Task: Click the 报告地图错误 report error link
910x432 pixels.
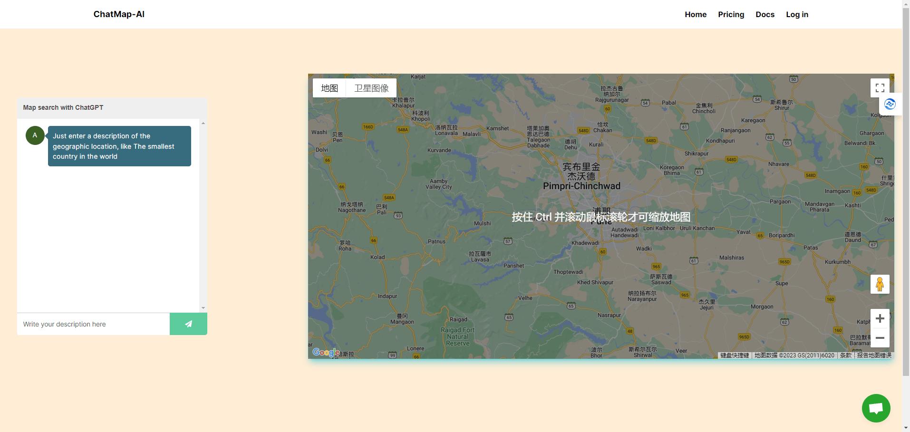Action: point(873,355)
